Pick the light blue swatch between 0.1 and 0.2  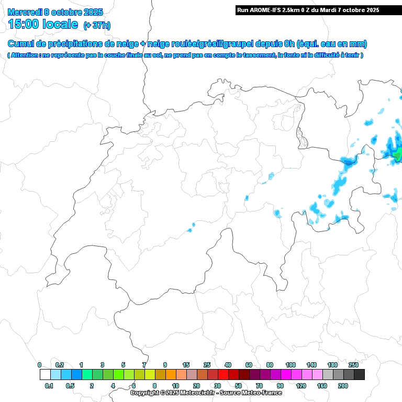click(55, 374)
